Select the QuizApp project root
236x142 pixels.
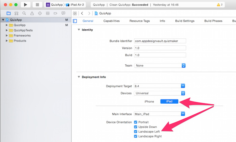[x=36, y=20]
